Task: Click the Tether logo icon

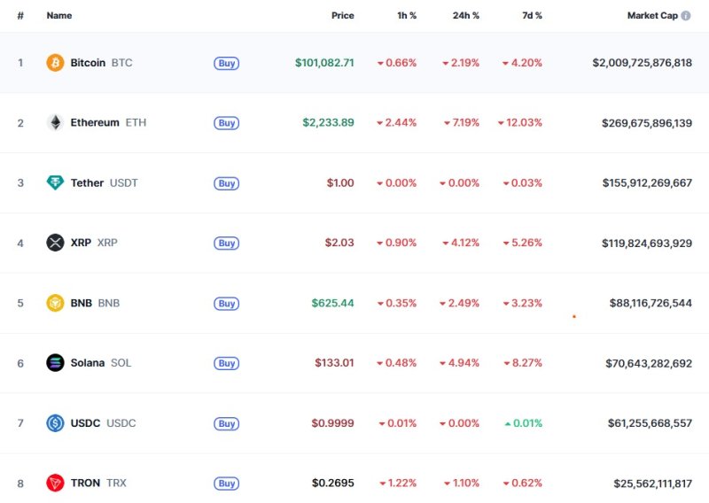Action: tap(55, 183)
